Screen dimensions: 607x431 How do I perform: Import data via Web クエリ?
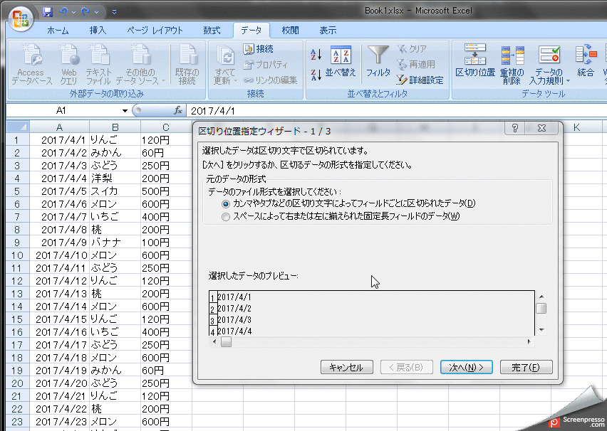pyautogui.click(x=69, y=64)
